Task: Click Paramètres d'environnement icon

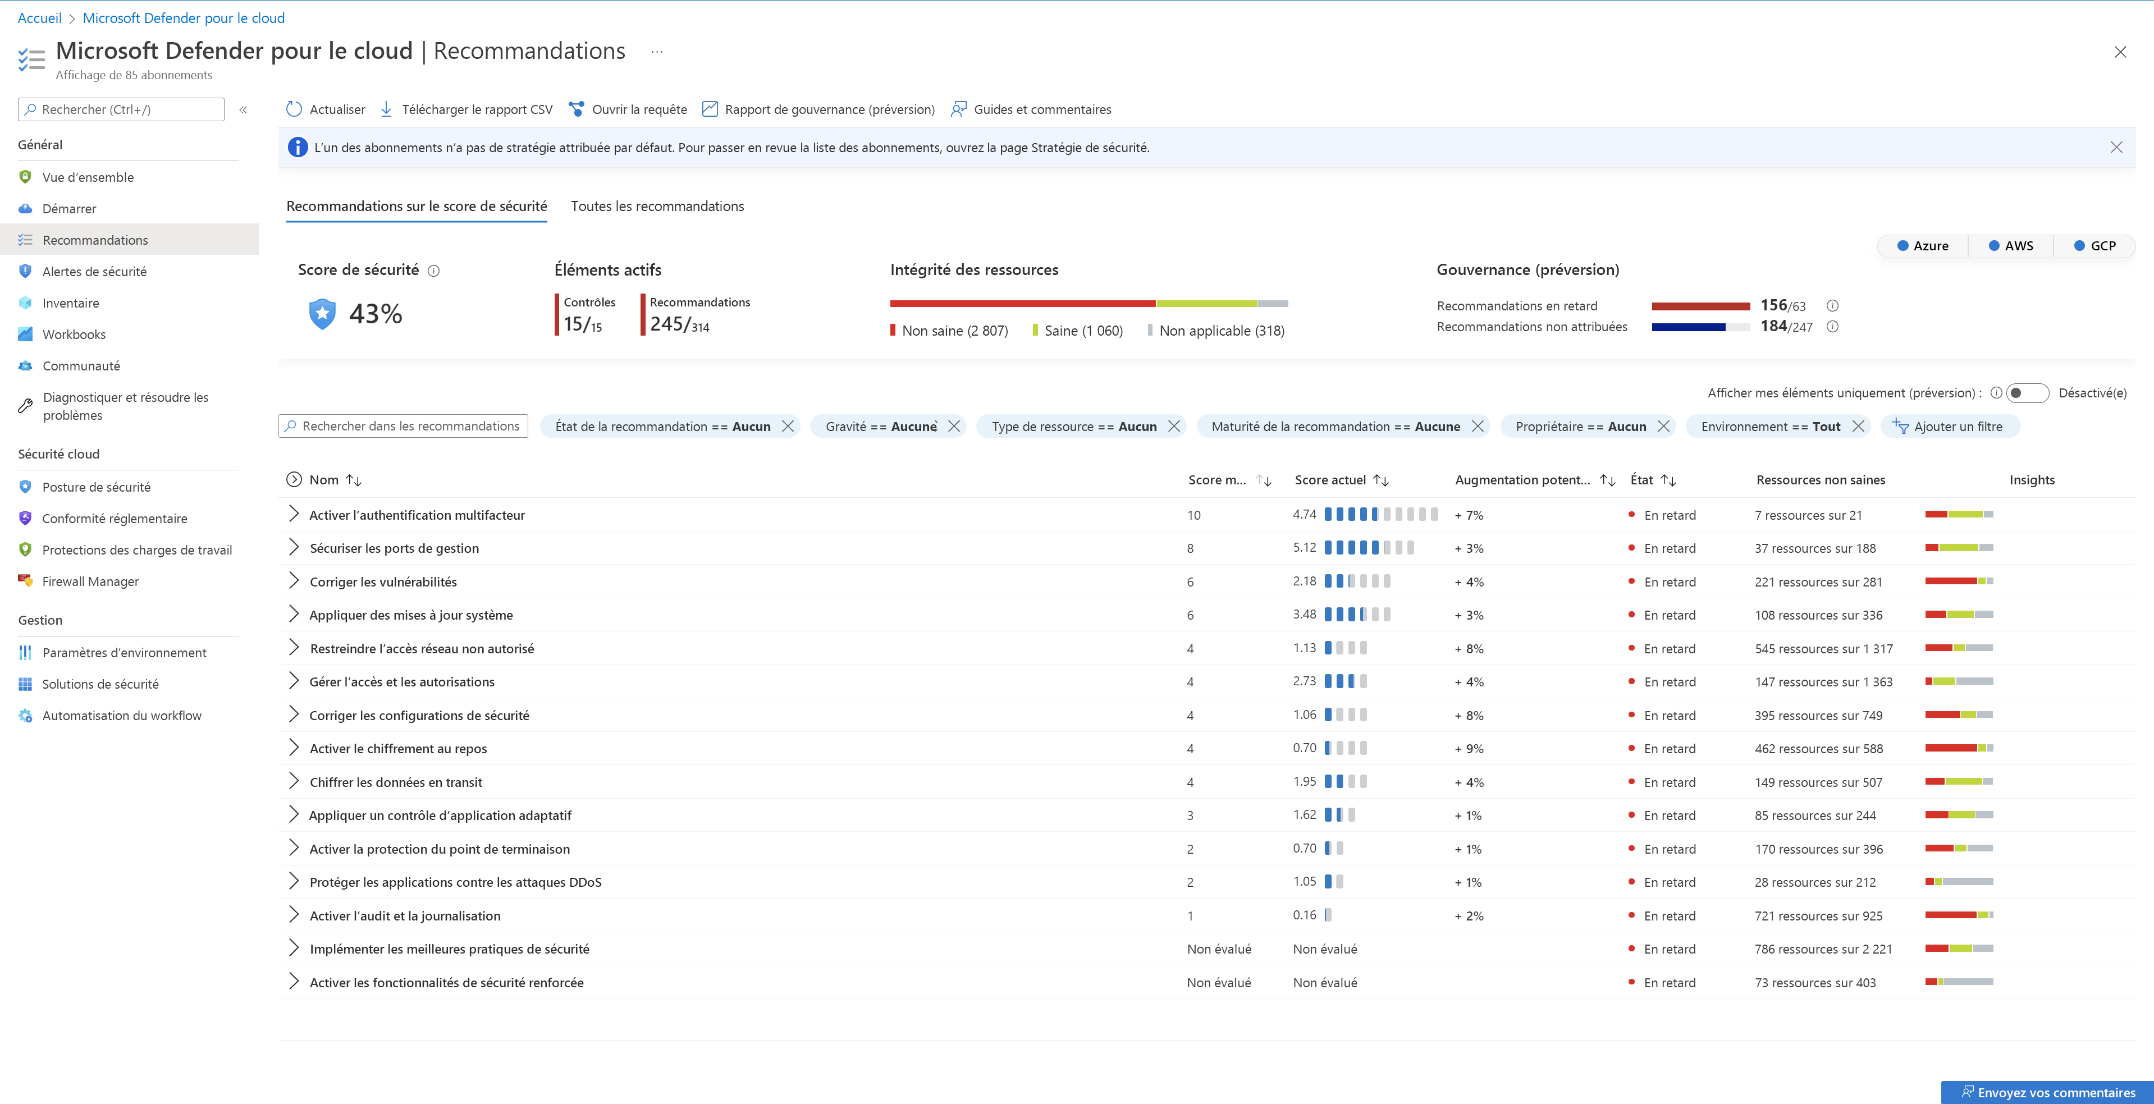Action: pos(25,653)
